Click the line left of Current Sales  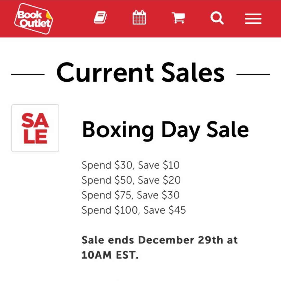28,75
